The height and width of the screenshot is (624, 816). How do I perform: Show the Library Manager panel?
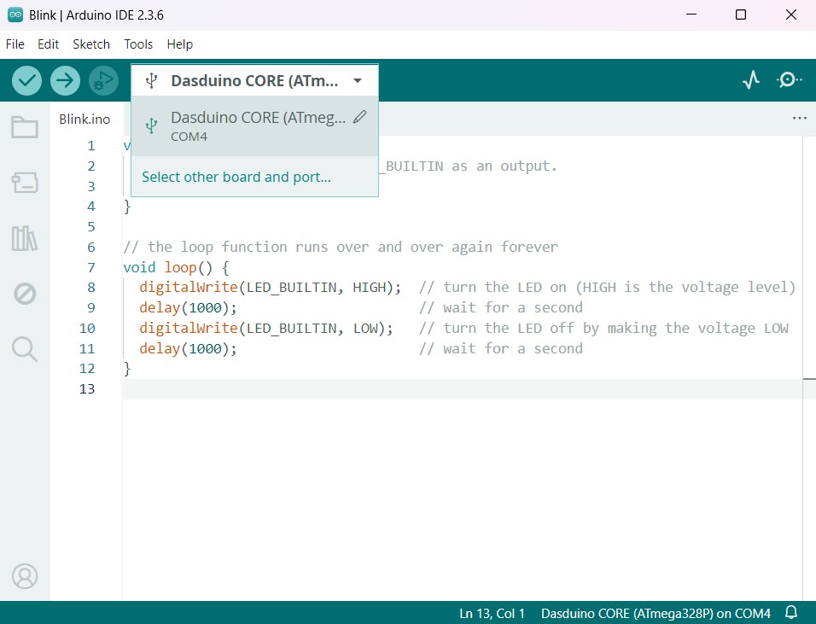(x=25, y=238)
